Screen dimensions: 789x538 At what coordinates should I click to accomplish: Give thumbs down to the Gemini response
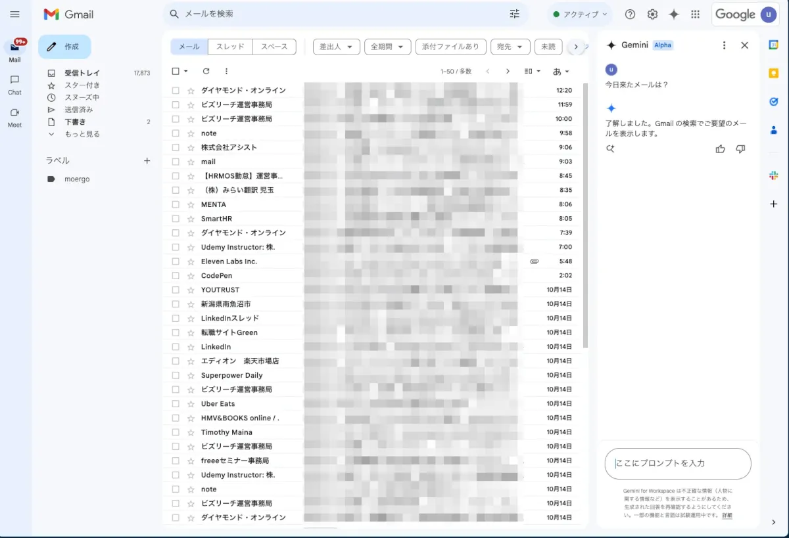[x=740, y=149]
